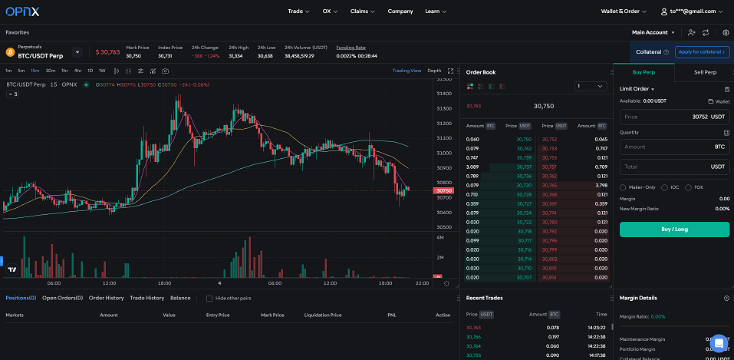Open the order book grouping dropdown
The height and width of the screenshot is (360, 734).
click(x=589, y=87)
